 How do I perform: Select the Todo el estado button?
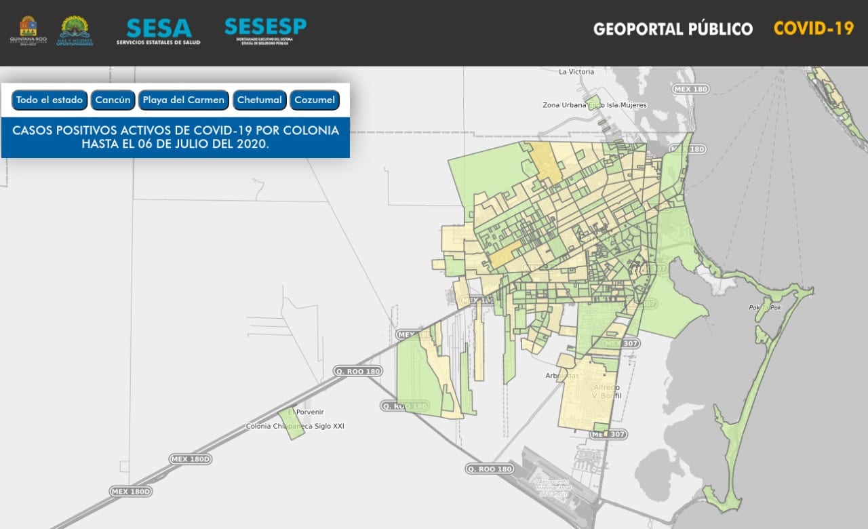49,100
